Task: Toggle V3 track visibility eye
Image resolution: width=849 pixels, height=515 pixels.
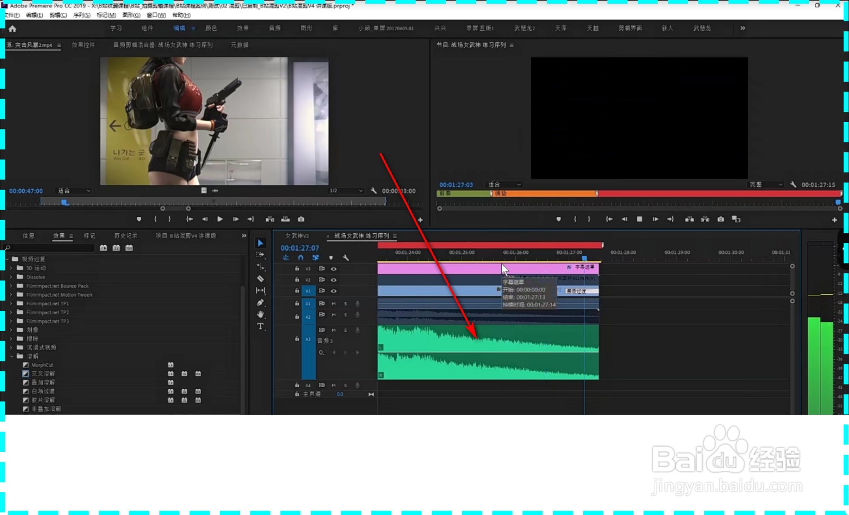Action: (334, 269)
